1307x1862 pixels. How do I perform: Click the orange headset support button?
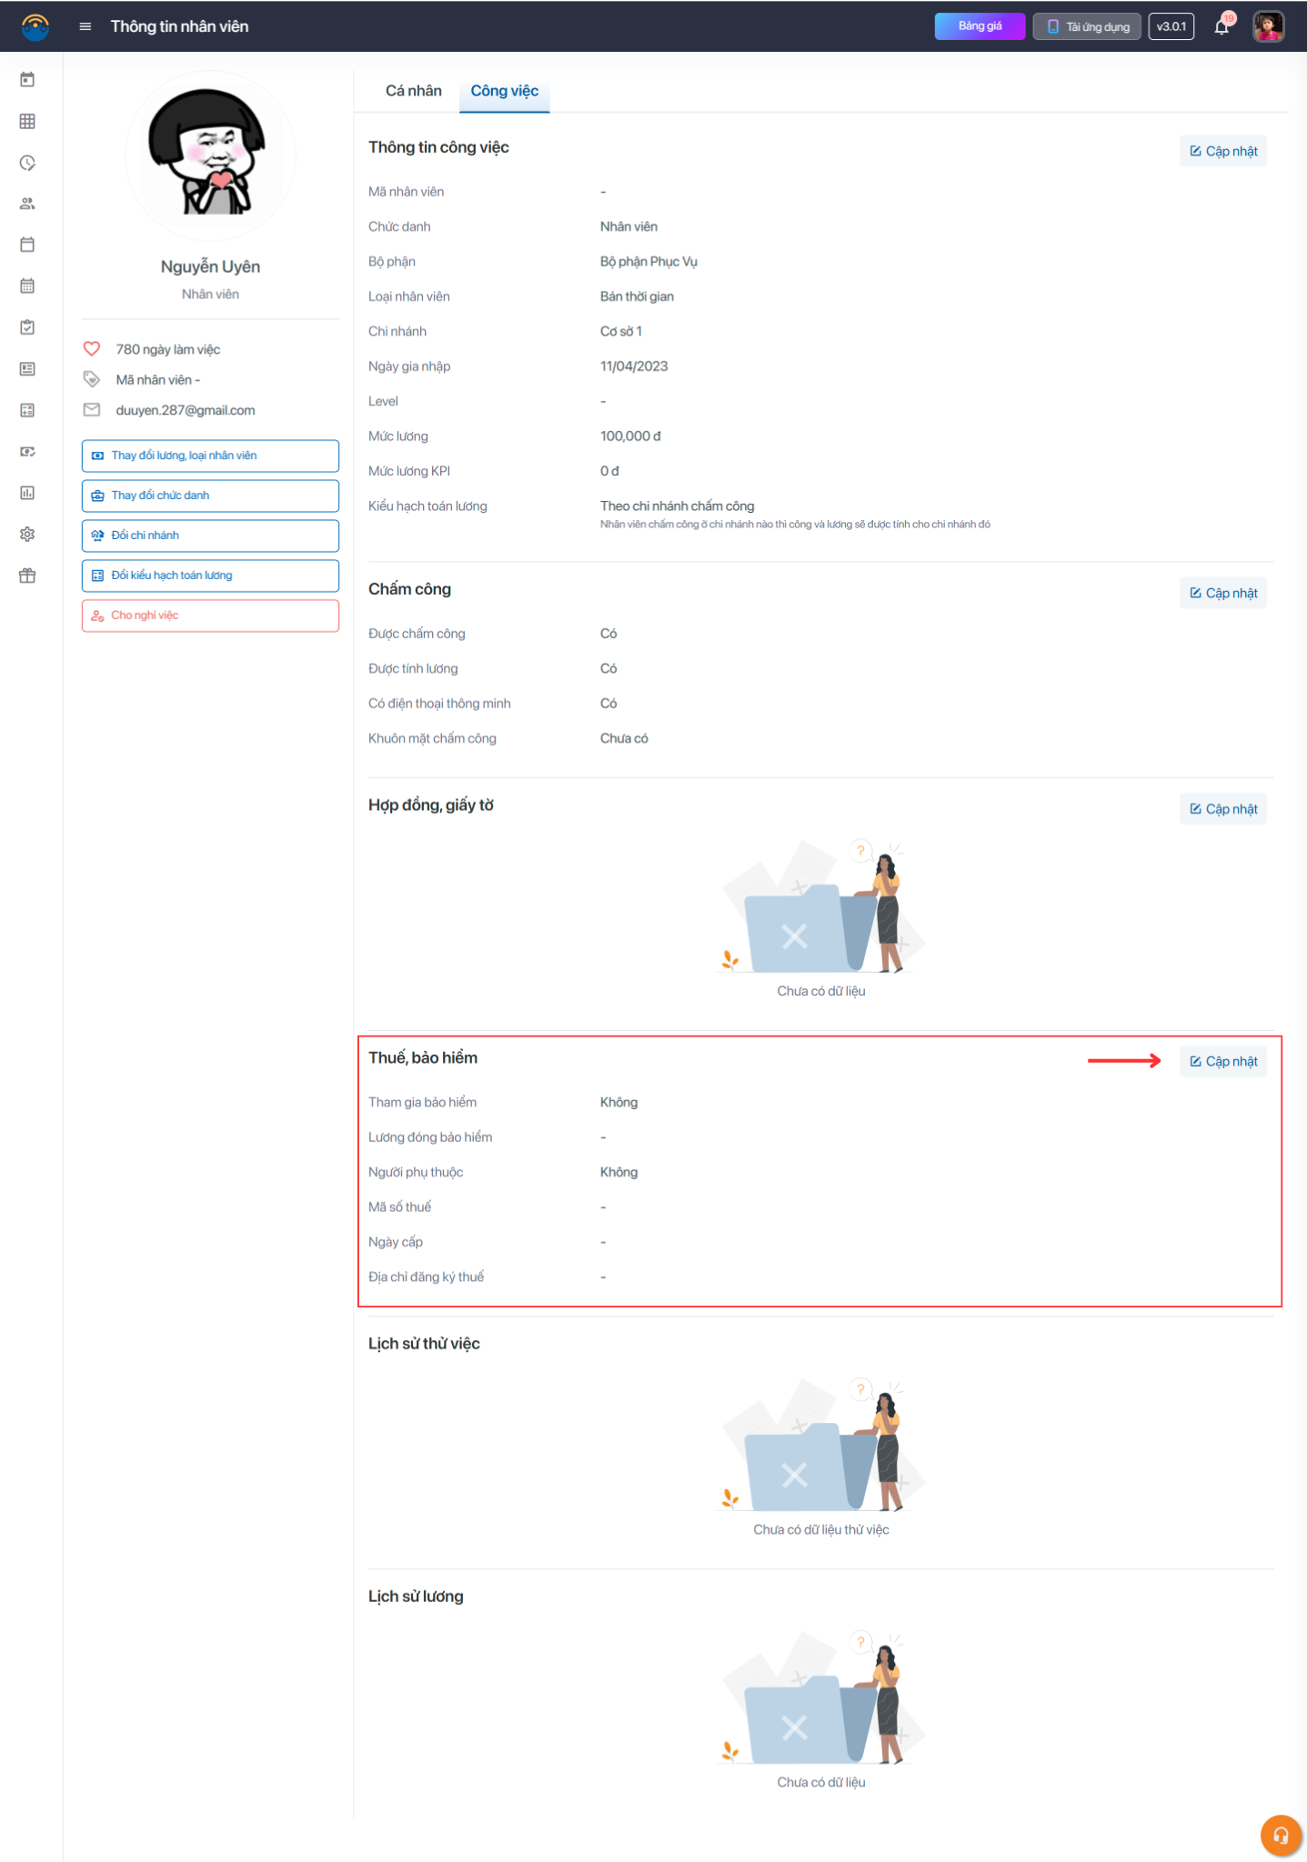(1280, 1835)
